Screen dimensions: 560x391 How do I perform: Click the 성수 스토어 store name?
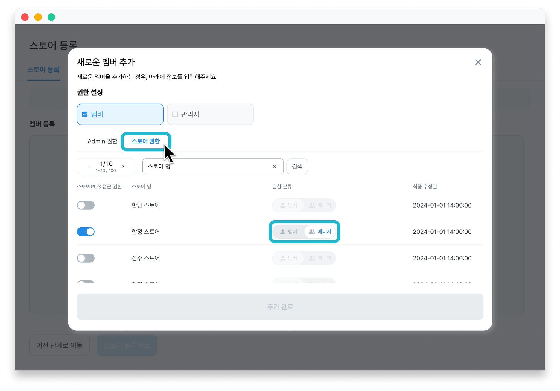point(146,258)
